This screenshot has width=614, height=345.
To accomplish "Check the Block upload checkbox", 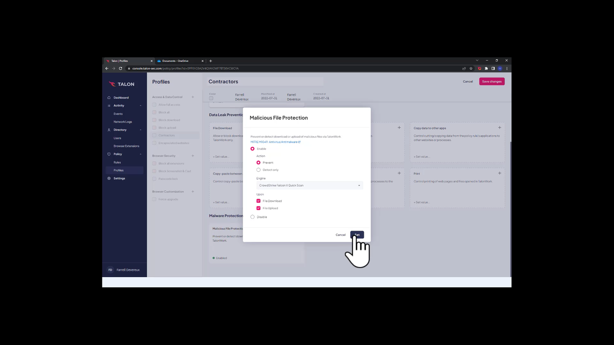I will pos(154,128).
